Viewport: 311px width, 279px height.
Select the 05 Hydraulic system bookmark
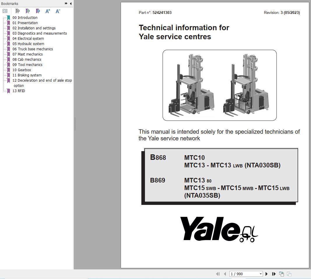point(28,44)
